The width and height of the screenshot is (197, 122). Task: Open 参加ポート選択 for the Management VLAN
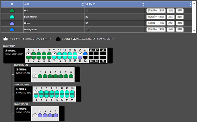(x=156, y=30)
